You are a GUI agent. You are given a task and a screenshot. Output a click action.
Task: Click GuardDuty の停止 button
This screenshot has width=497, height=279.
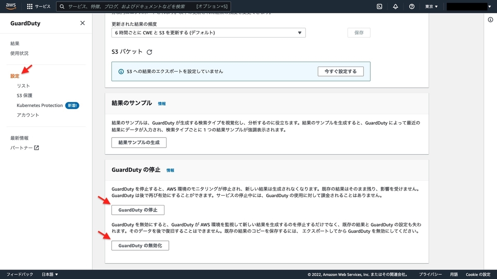pos(138,210)
